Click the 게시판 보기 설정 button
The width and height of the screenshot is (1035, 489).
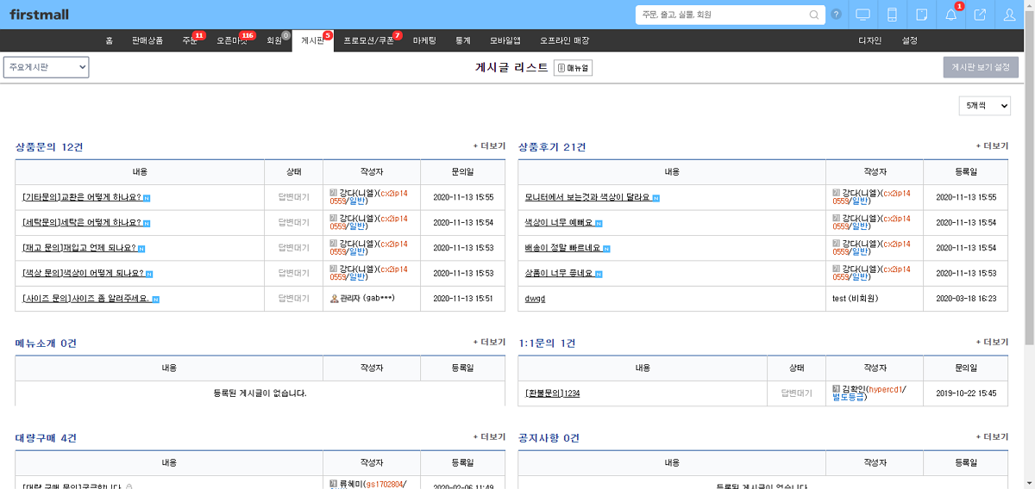coord(981,67)
